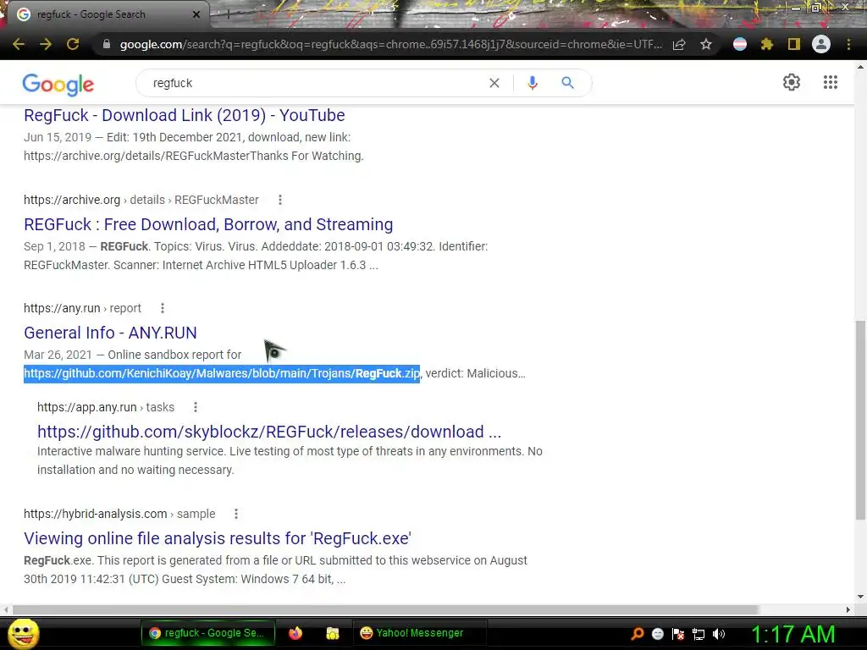Image resolution: width=867 pixels, height=650 pixels.
Task: Toggle the browser side panel
Action: click(794, 44)
